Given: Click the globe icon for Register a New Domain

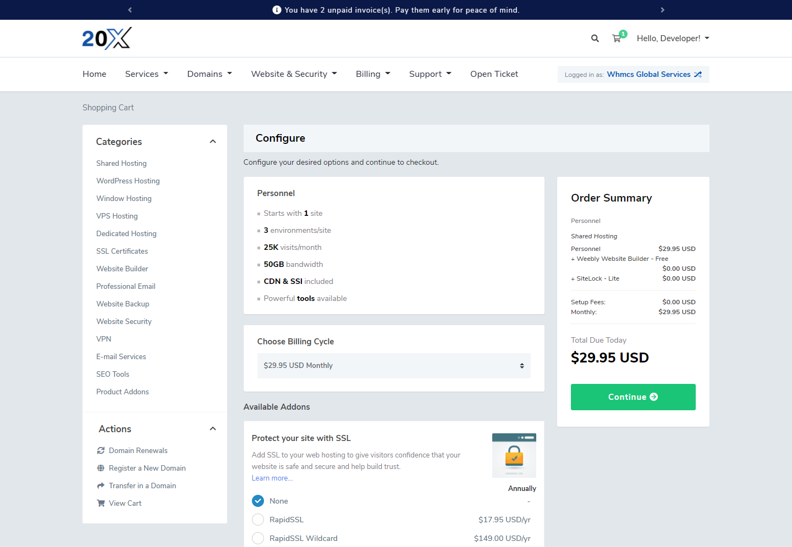Looking at the screenshot, I should coord(101,468).
